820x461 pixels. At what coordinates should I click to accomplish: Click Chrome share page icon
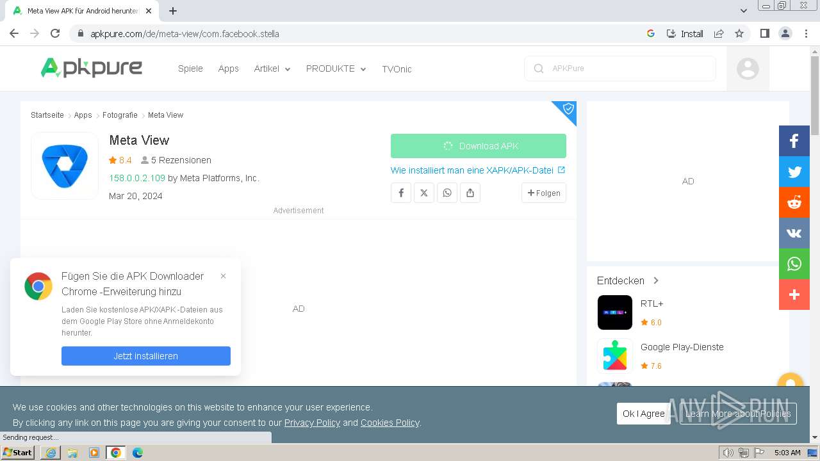click(x=719, y=33)
